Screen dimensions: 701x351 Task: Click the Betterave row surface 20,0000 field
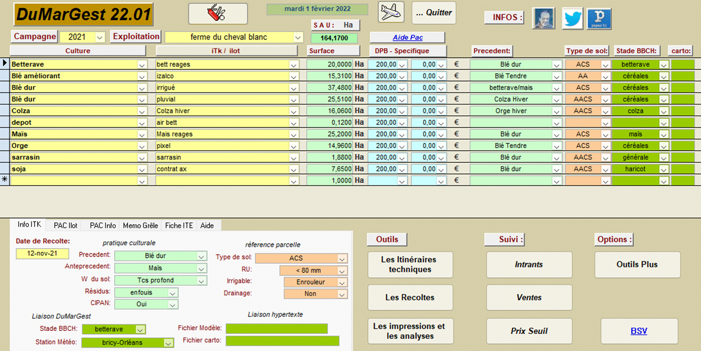pyautogui.click(x=330, y=64)
